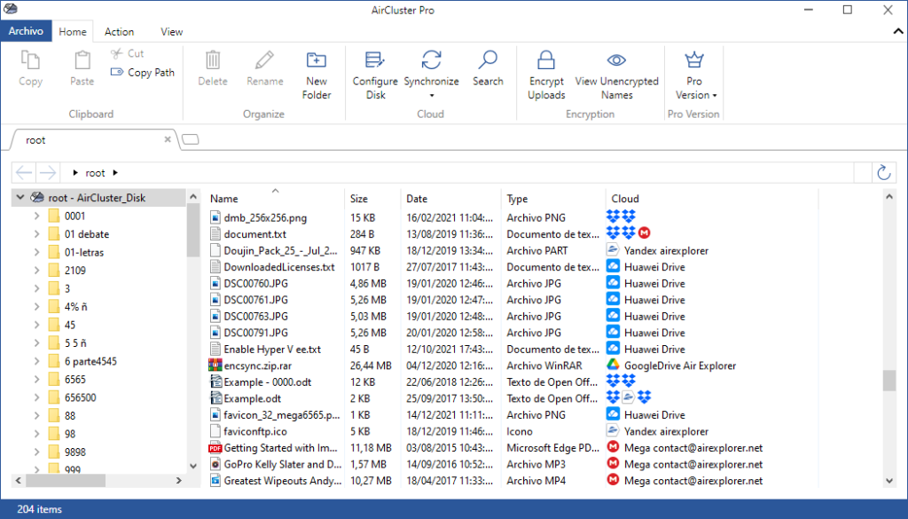Viewport: 908px width, 519px height.
Task: Select DSC00791.JPG file name
Action: pos(256,333)
